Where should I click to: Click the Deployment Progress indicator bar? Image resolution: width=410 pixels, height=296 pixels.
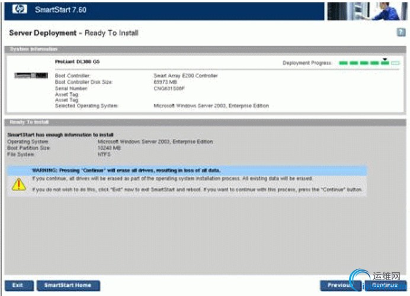pos(369,63)
